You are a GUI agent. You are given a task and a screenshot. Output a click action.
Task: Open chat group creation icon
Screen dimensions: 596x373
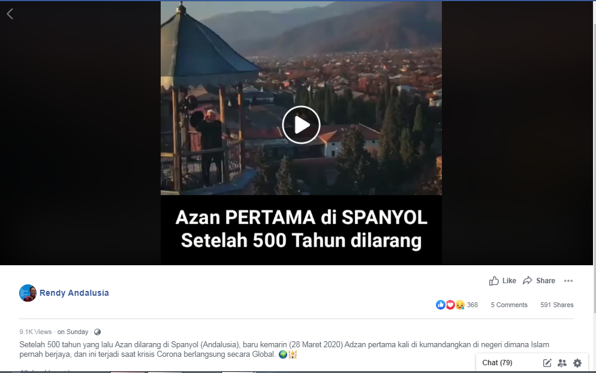[x=562, y=363]
